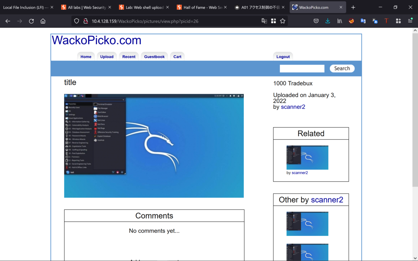Bookmark this page with the star

click(282, 21)
